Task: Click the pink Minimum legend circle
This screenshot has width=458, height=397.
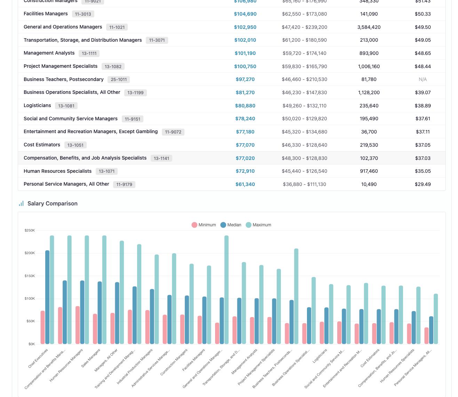Action: click(x=194, y=225)
